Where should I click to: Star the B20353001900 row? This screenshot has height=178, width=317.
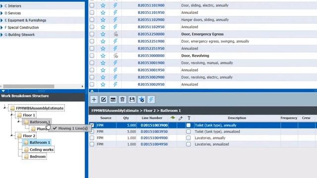click(x=103, y=63)
